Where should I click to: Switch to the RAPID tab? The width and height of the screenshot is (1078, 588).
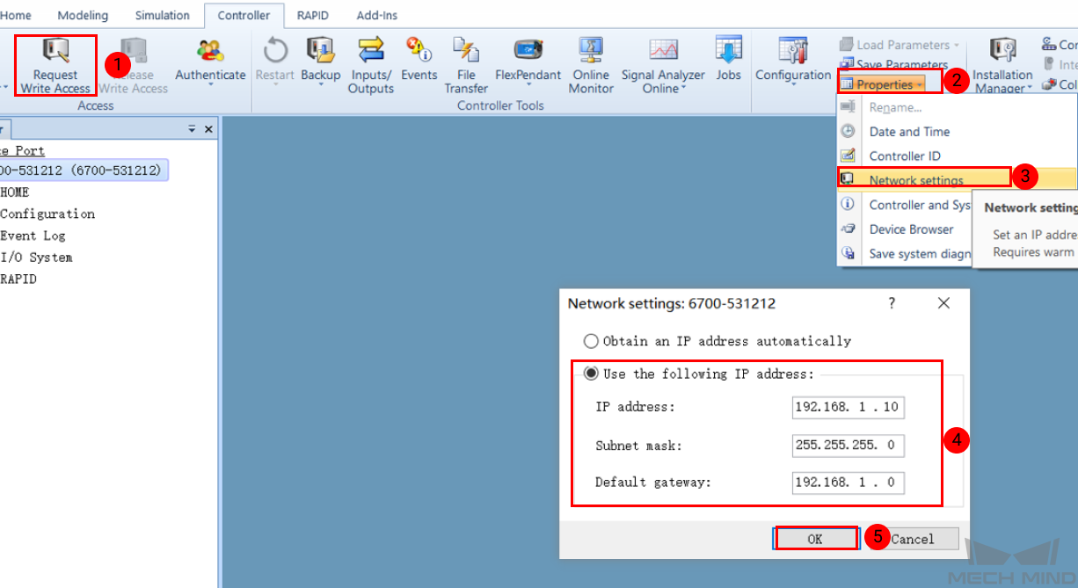point(312,15)
